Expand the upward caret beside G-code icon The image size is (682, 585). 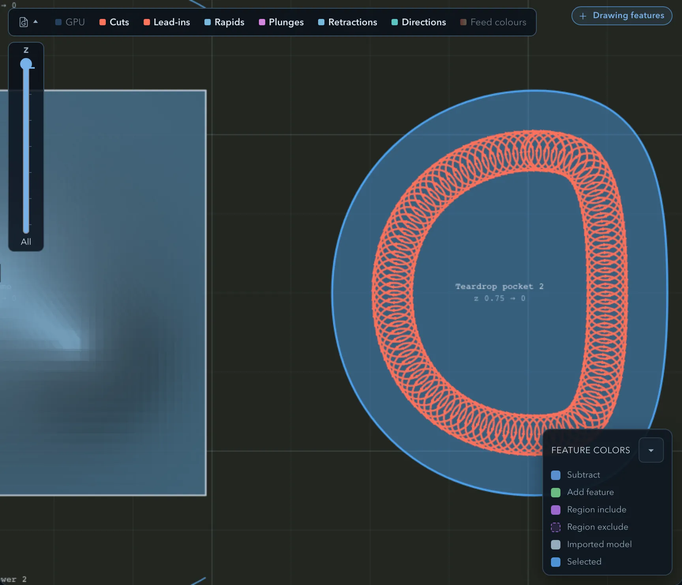[36, 22]
